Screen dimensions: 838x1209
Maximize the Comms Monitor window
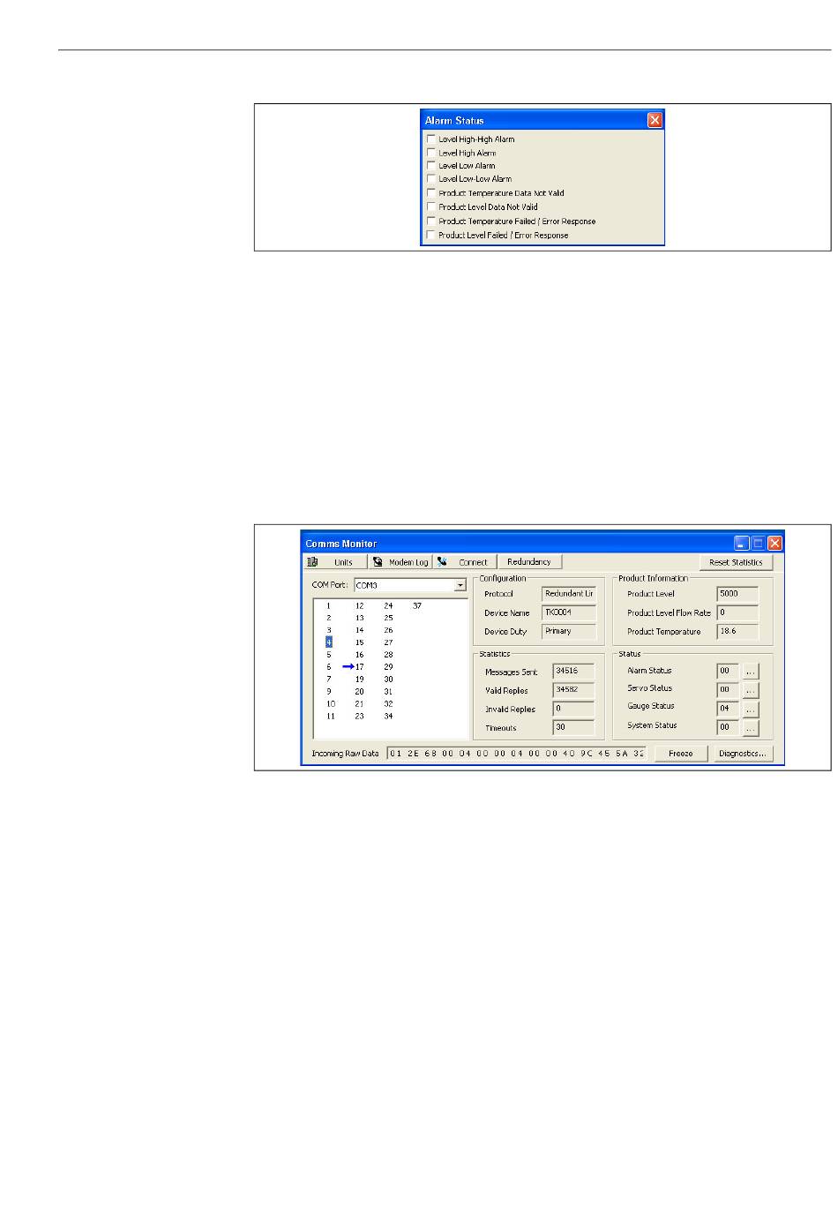[759, 544]
